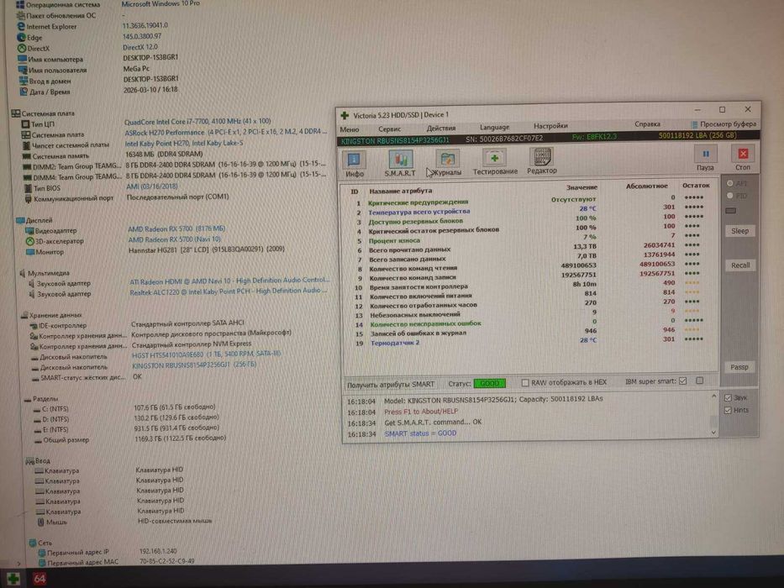
Task: Click the SMART status = GOOD log line
Action: coord(420,434)
